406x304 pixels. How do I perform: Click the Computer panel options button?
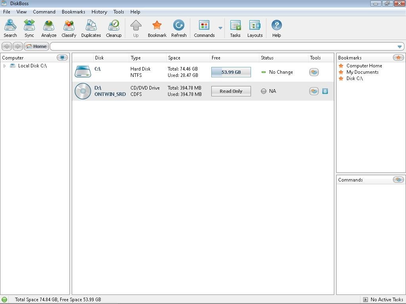62,57
